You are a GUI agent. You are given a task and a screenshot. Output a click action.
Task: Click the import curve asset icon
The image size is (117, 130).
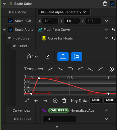pos(30,56)
